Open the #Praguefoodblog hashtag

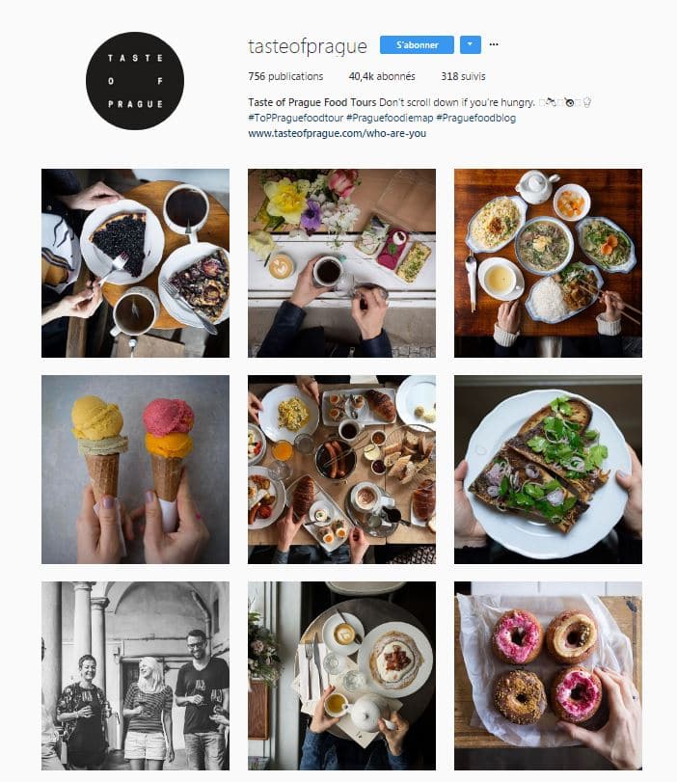pyautogui.click(x=476, y=118)
